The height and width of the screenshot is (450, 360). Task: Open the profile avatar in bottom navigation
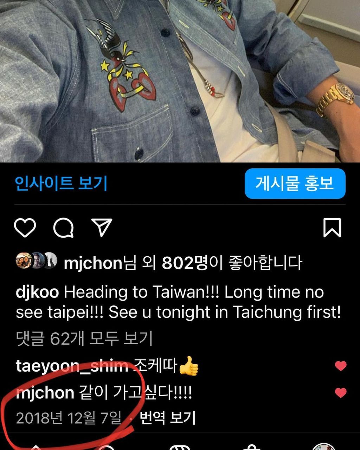point(324,447)
